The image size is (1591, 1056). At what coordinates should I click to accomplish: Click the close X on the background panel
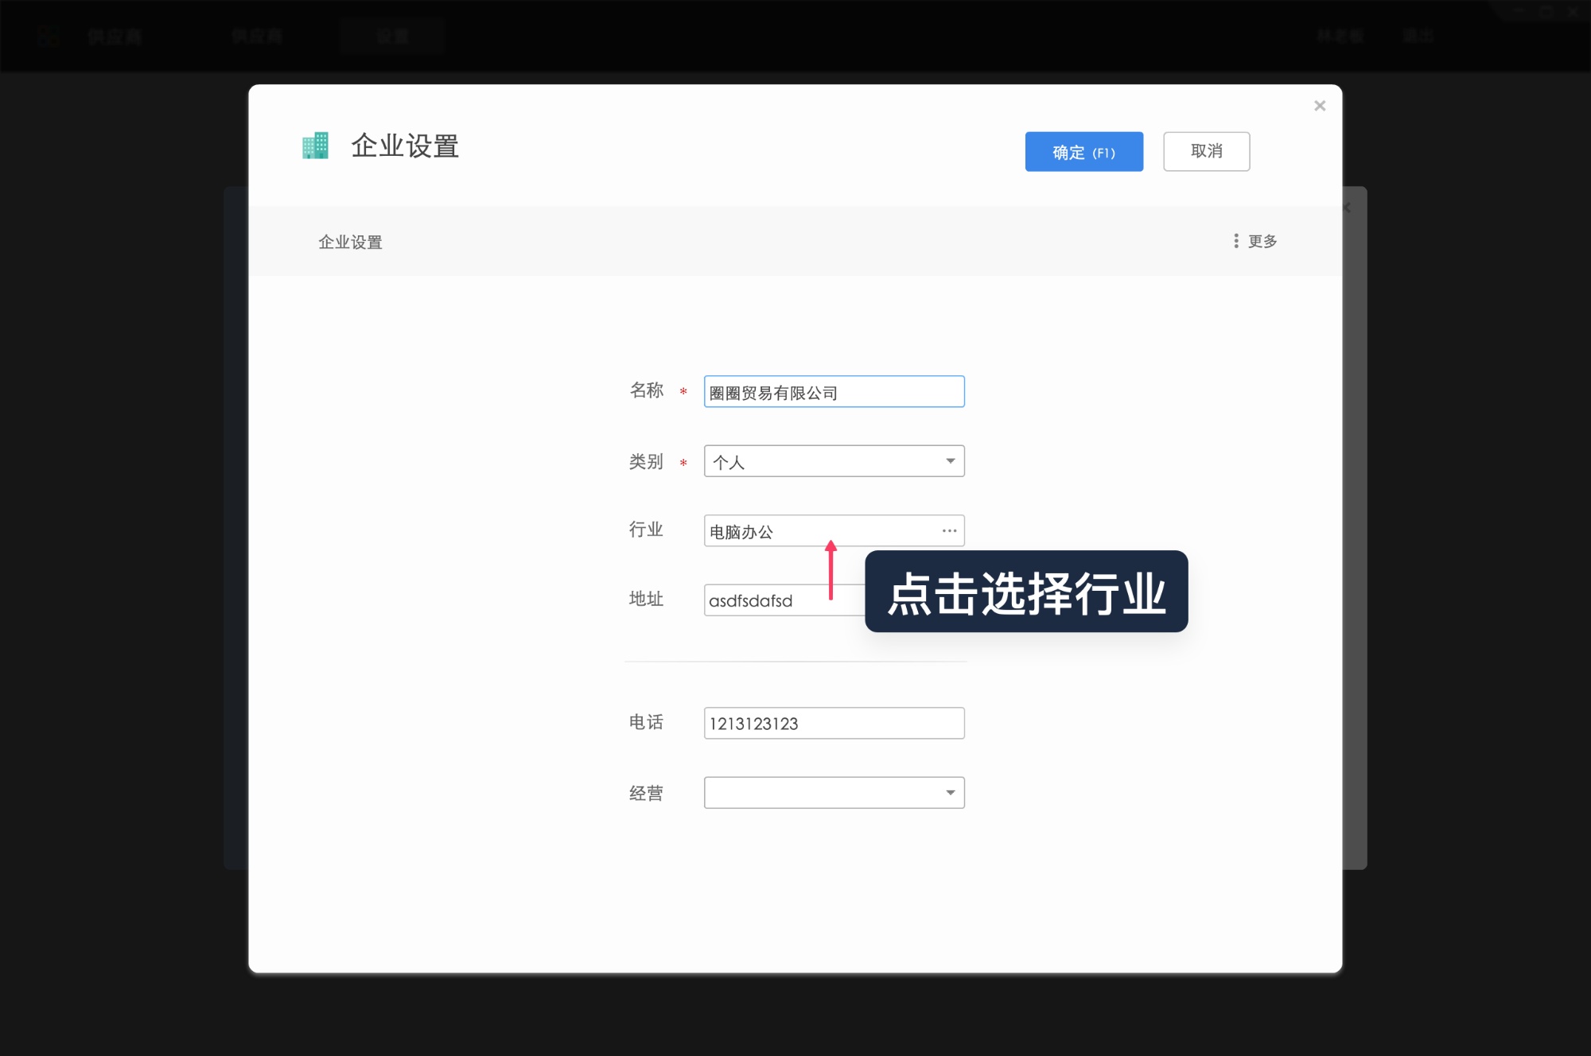click(1346, 208)
